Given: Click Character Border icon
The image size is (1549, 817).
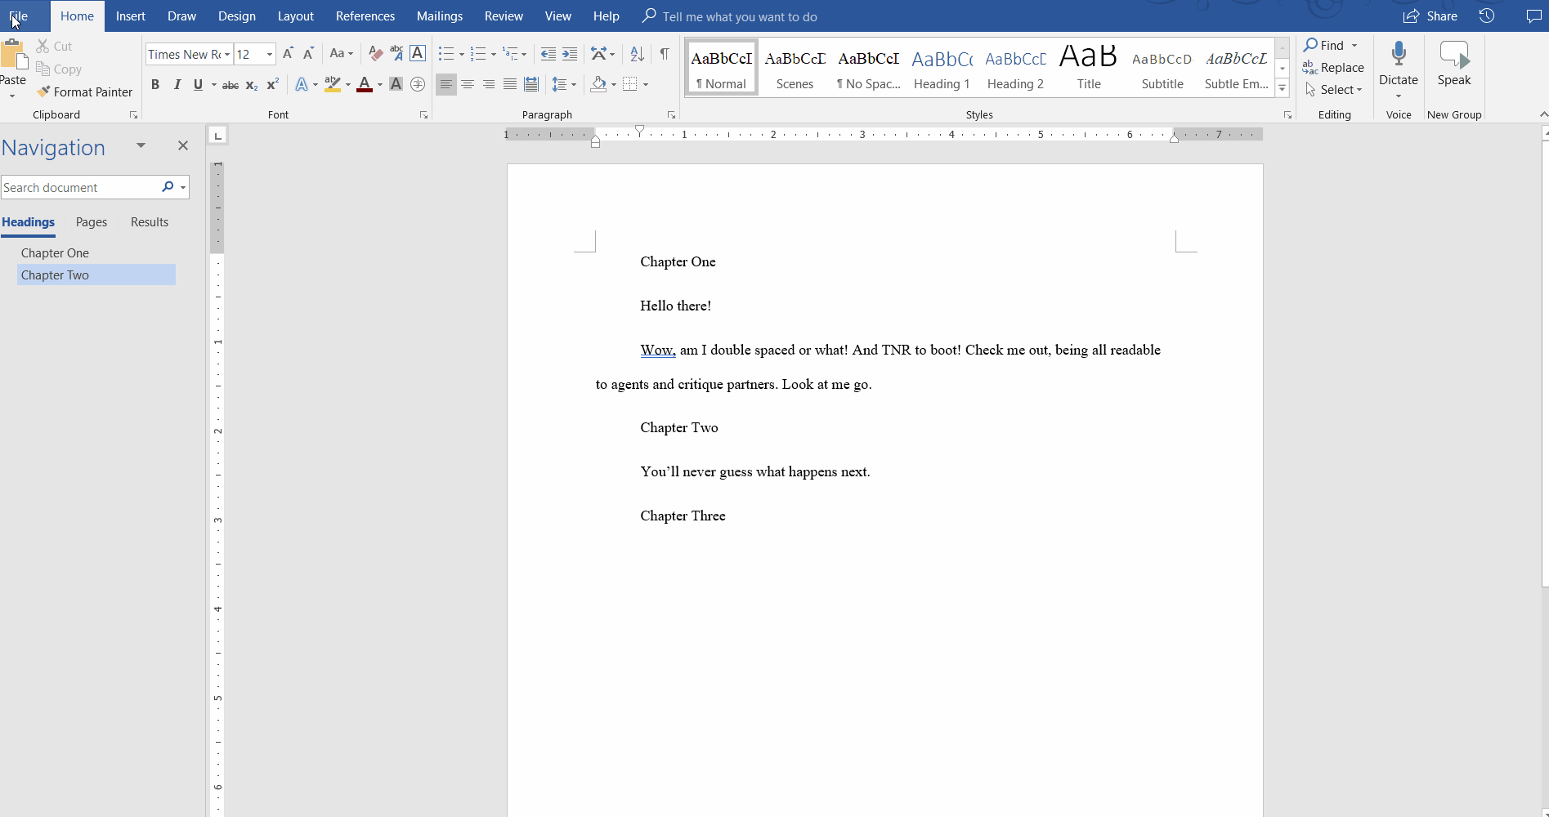Looking at the screenshot, I should pos(418,54).
